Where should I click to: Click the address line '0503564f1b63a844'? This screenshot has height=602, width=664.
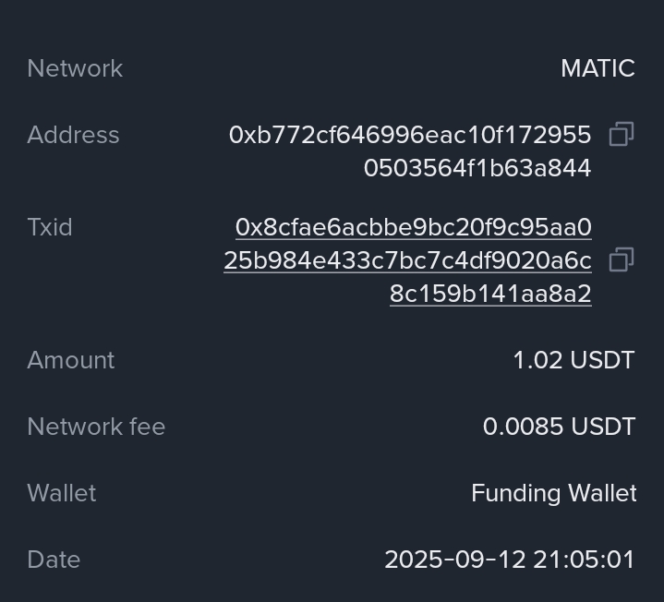click(x=477, y=168)
